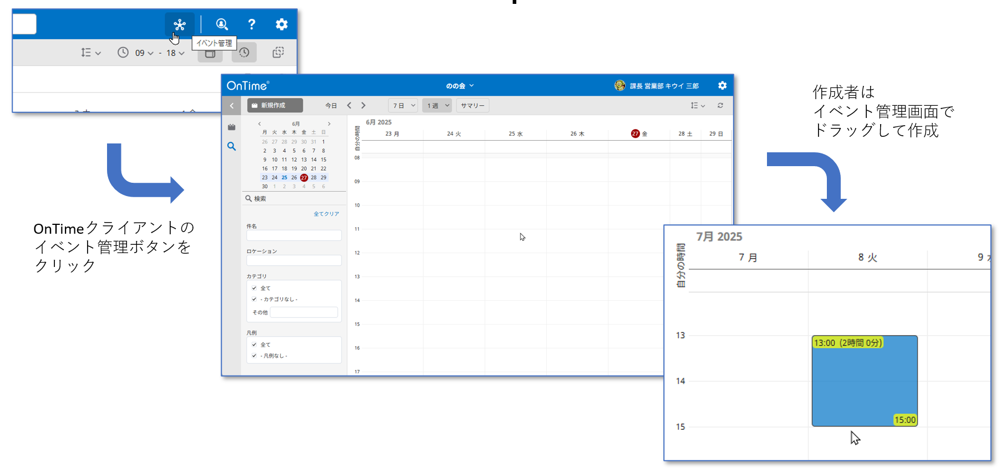Expand the のの会 dropdown in header
Viewport: 1001px width, 468px height.
[x=460, y=86]
